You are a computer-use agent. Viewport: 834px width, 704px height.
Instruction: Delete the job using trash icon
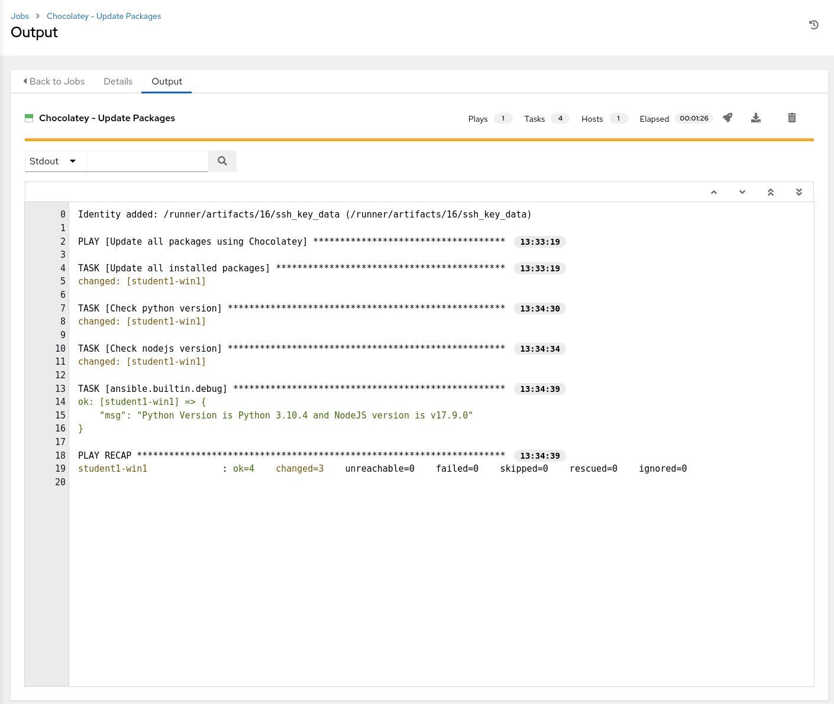pyautogui.click(x=792, y=118)
